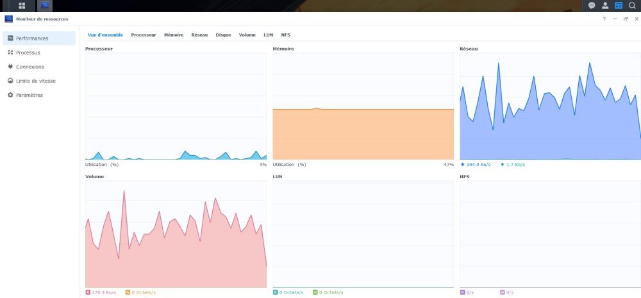
Task: Go to Connexions in the sidebar
Action: (30, 67)
